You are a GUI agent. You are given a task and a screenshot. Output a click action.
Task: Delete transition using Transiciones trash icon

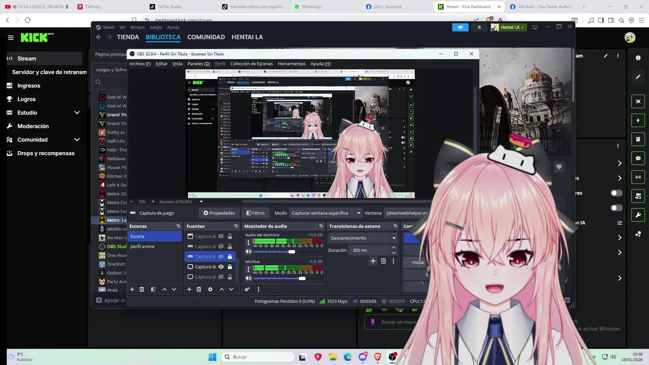coord(383,261)
